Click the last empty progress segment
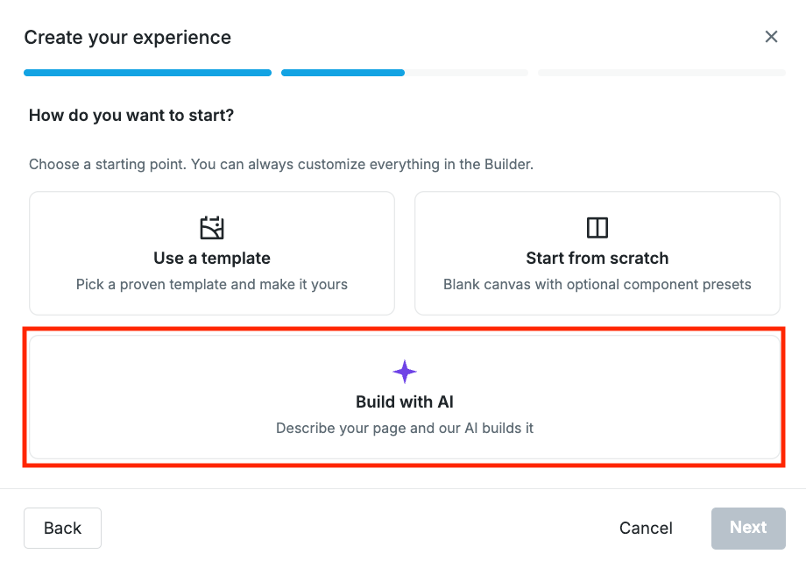This screenshot has width=806, height=561. pos(662,73)
